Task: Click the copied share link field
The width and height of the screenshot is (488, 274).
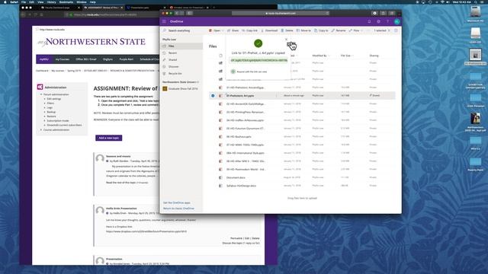Action: tap(258, 60)
